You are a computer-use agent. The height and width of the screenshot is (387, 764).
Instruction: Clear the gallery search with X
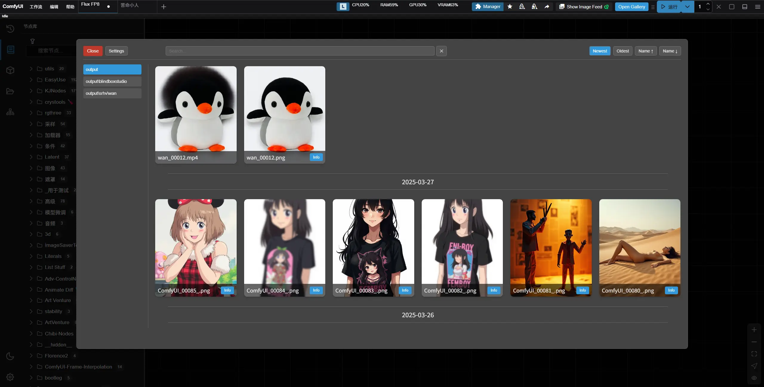pyautogui.click(x=441, y=51)
